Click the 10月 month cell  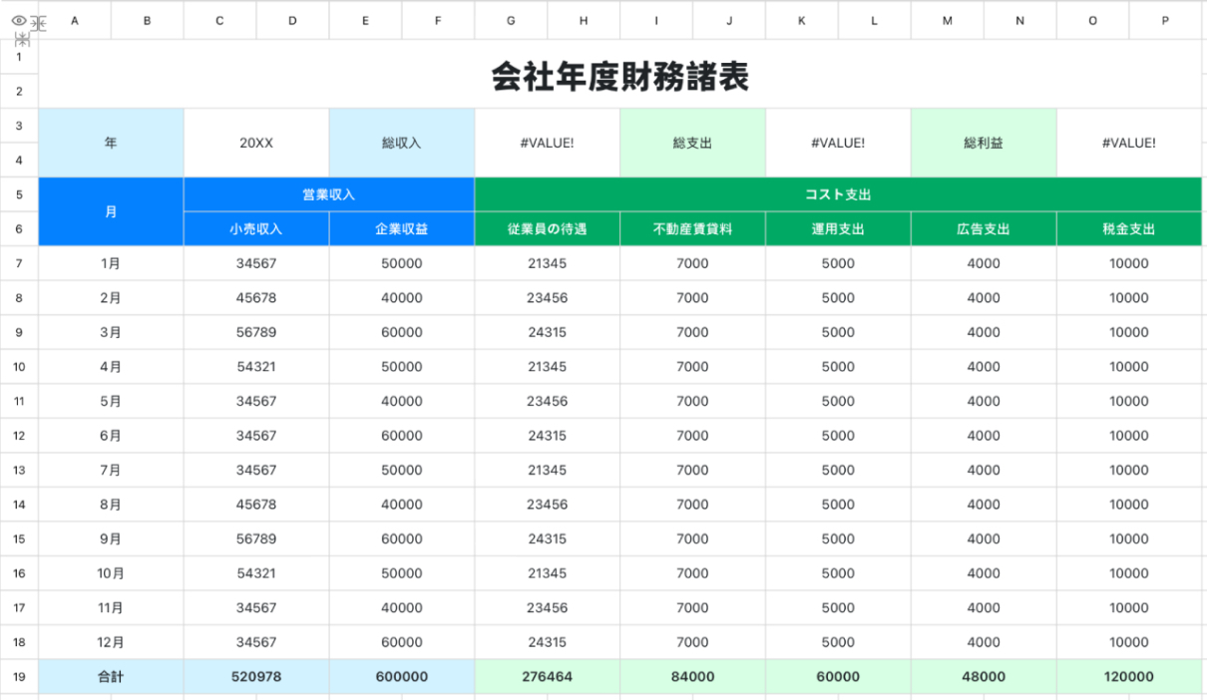(111, 573)
